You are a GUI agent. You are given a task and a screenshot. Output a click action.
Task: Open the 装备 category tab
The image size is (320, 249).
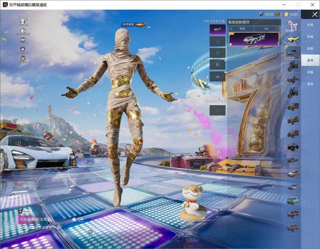tap(310, 49)
